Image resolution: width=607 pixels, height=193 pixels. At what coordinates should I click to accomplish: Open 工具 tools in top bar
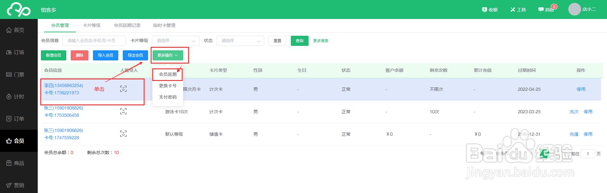[x=518, y=10]
